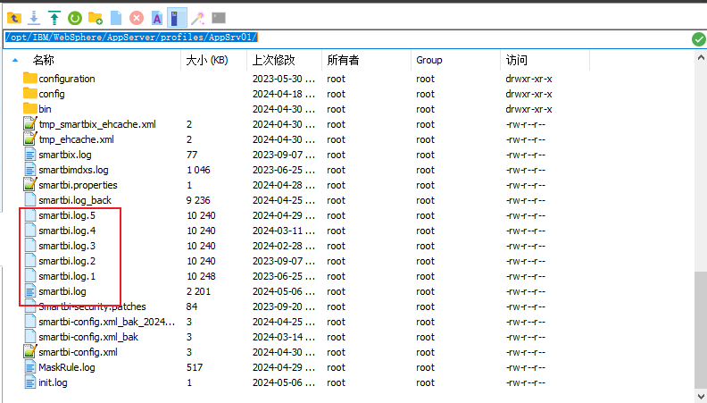Click the upload arrow toolbar icon
Image resolution: width=707 pixels, height=403 pixels.
point(54,18)
